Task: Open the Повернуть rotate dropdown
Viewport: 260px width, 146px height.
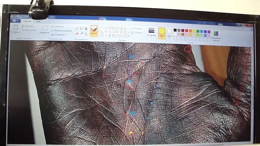Action: [58, 34]
